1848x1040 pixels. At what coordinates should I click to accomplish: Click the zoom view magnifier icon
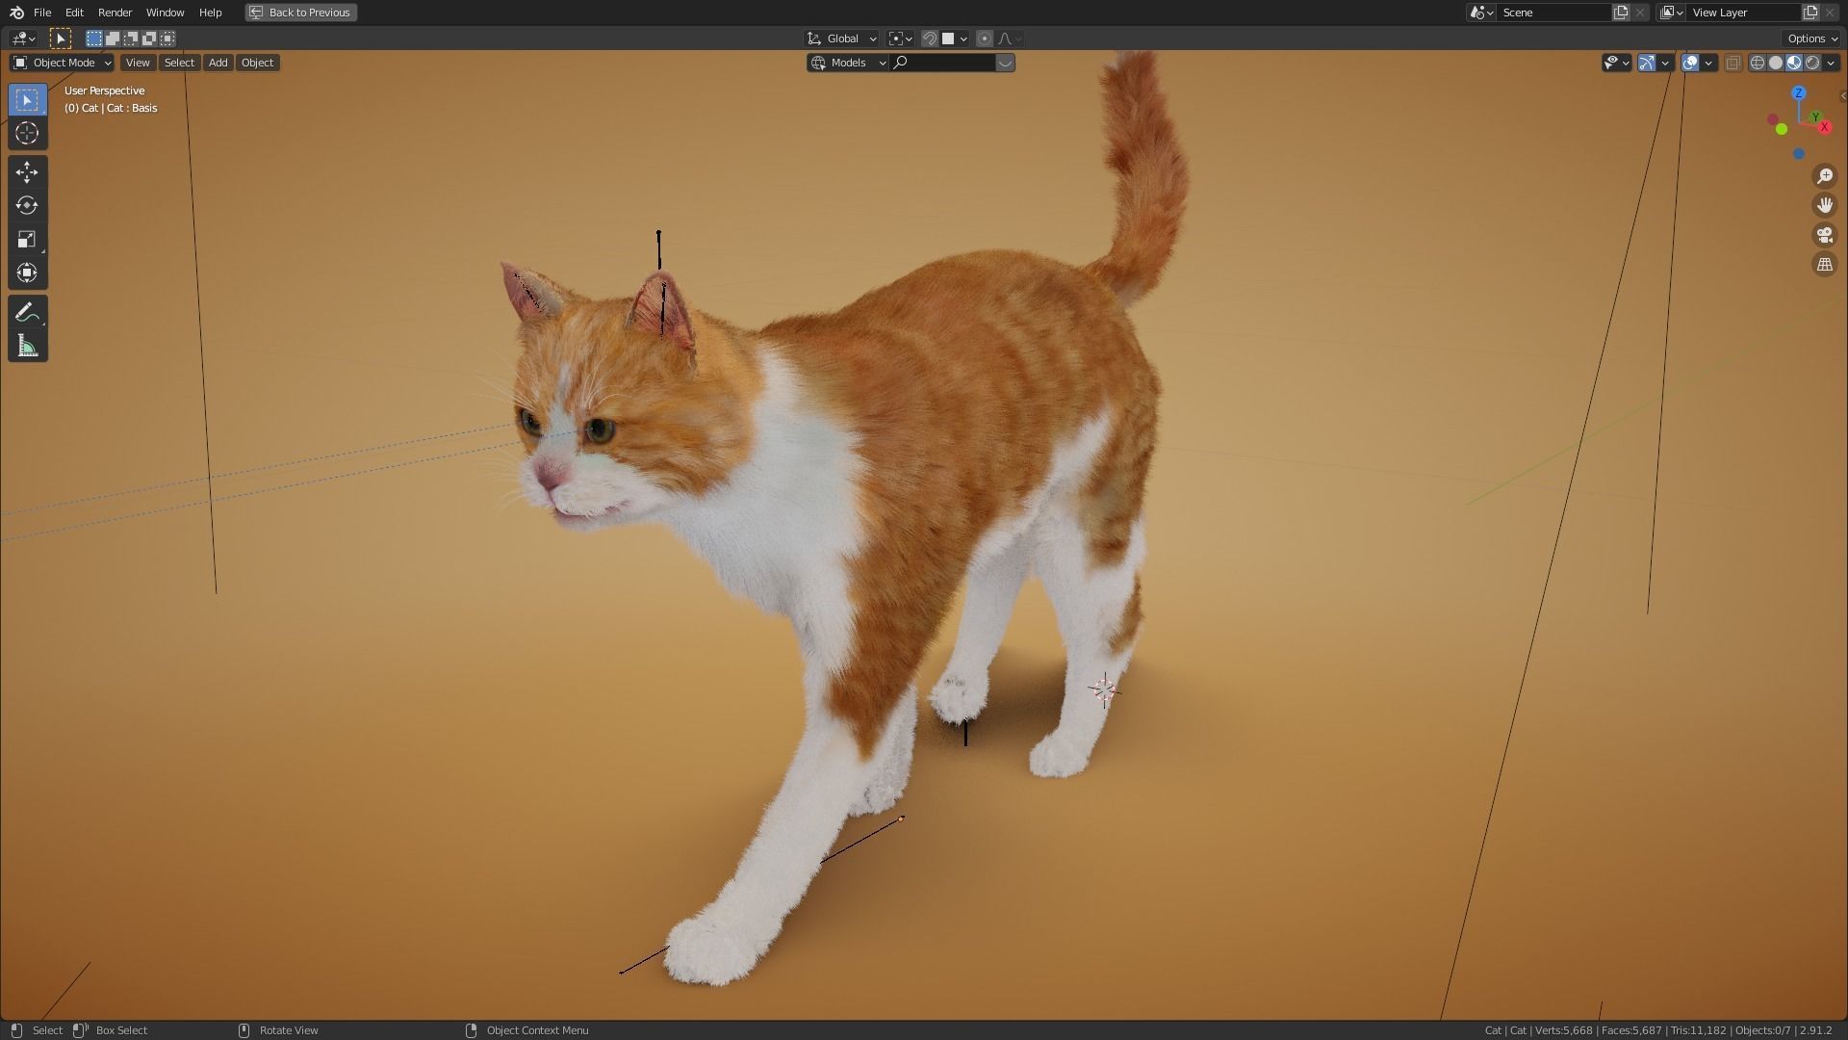pyautogui.click(x=1824, y=176)
